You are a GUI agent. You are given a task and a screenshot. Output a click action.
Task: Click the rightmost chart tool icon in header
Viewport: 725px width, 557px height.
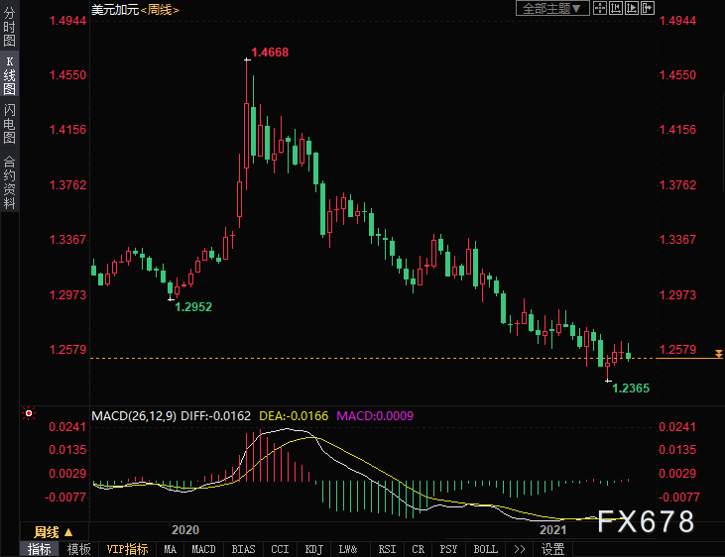649,8
